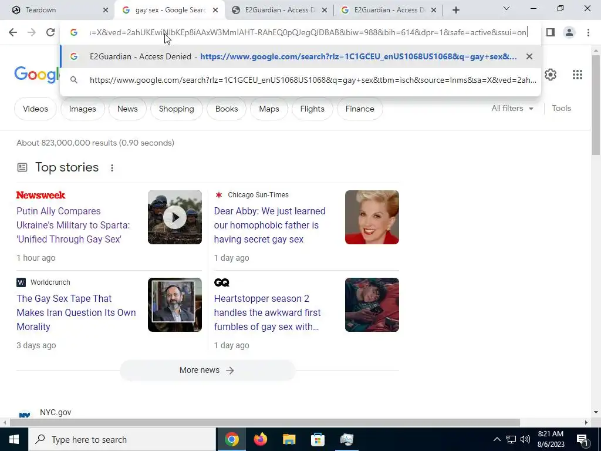The width and height of the screenshot is (601, 451).
Task: Open File Explorer from the taskbar
Action: pos(289,439)
